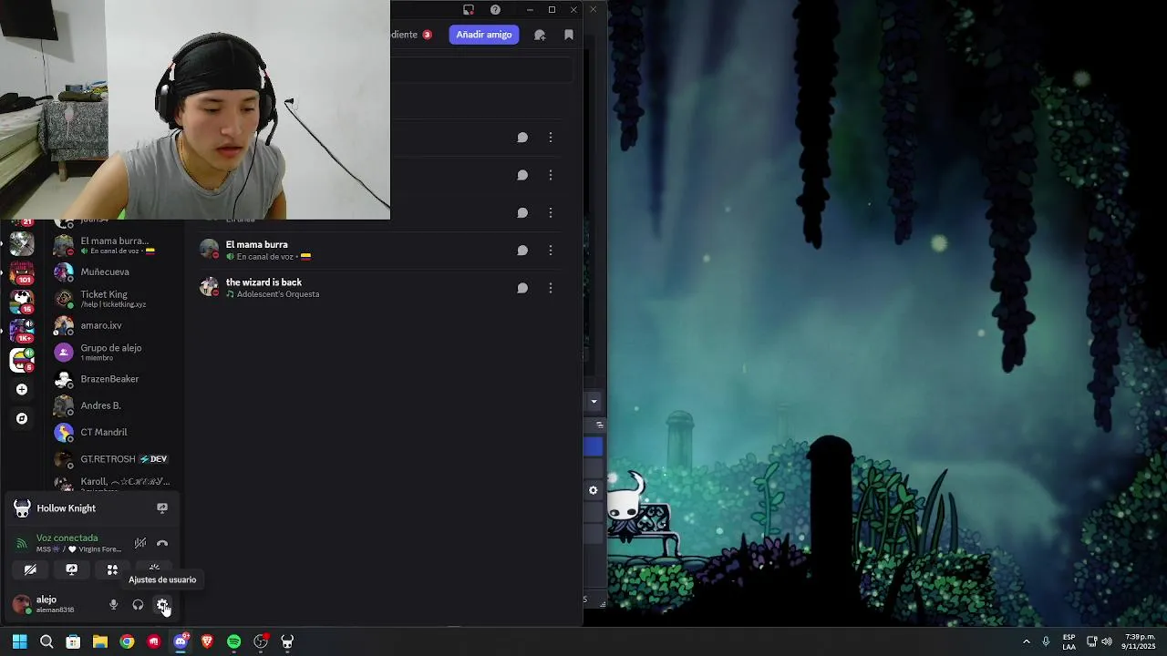Open taskbar clock 7:39 p.m.
Screen dimensions: 1167x656
click(1140, 641)
